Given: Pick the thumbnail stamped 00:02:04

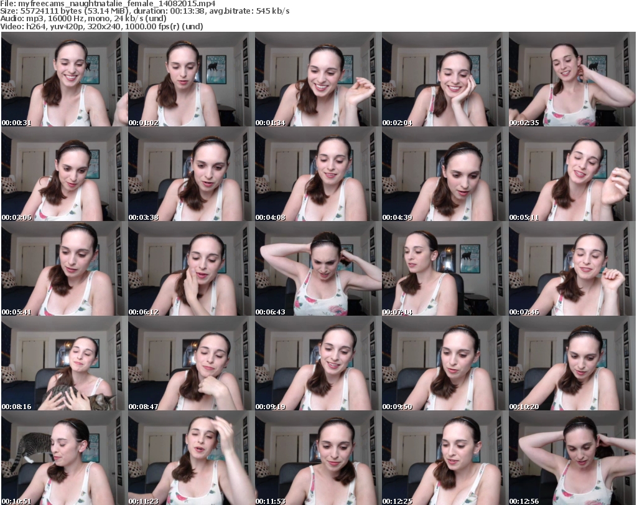Looking at the screenshot, I should coord(445,79).
